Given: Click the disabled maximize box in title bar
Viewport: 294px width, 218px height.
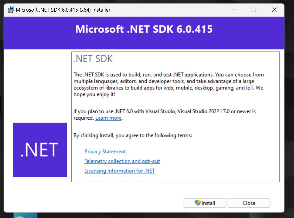Looking at the screenshot, I should [254, 10].
